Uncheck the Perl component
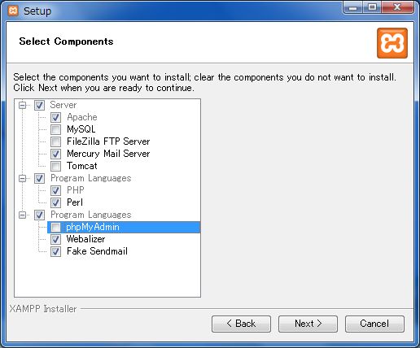Image resolution: width=420 pixels, height=348 pixels. click(x=55, y=202)
